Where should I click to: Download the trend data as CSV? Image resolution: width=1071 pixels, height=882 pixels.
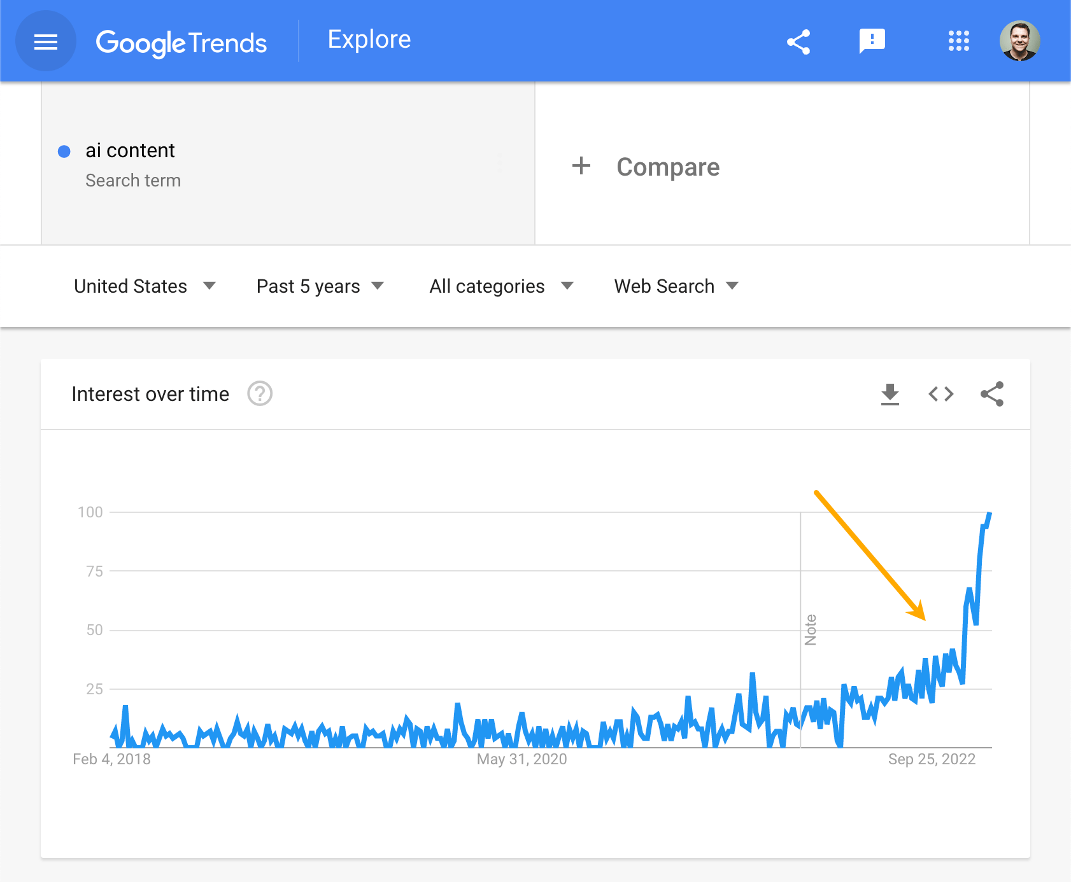click(890, 393)
